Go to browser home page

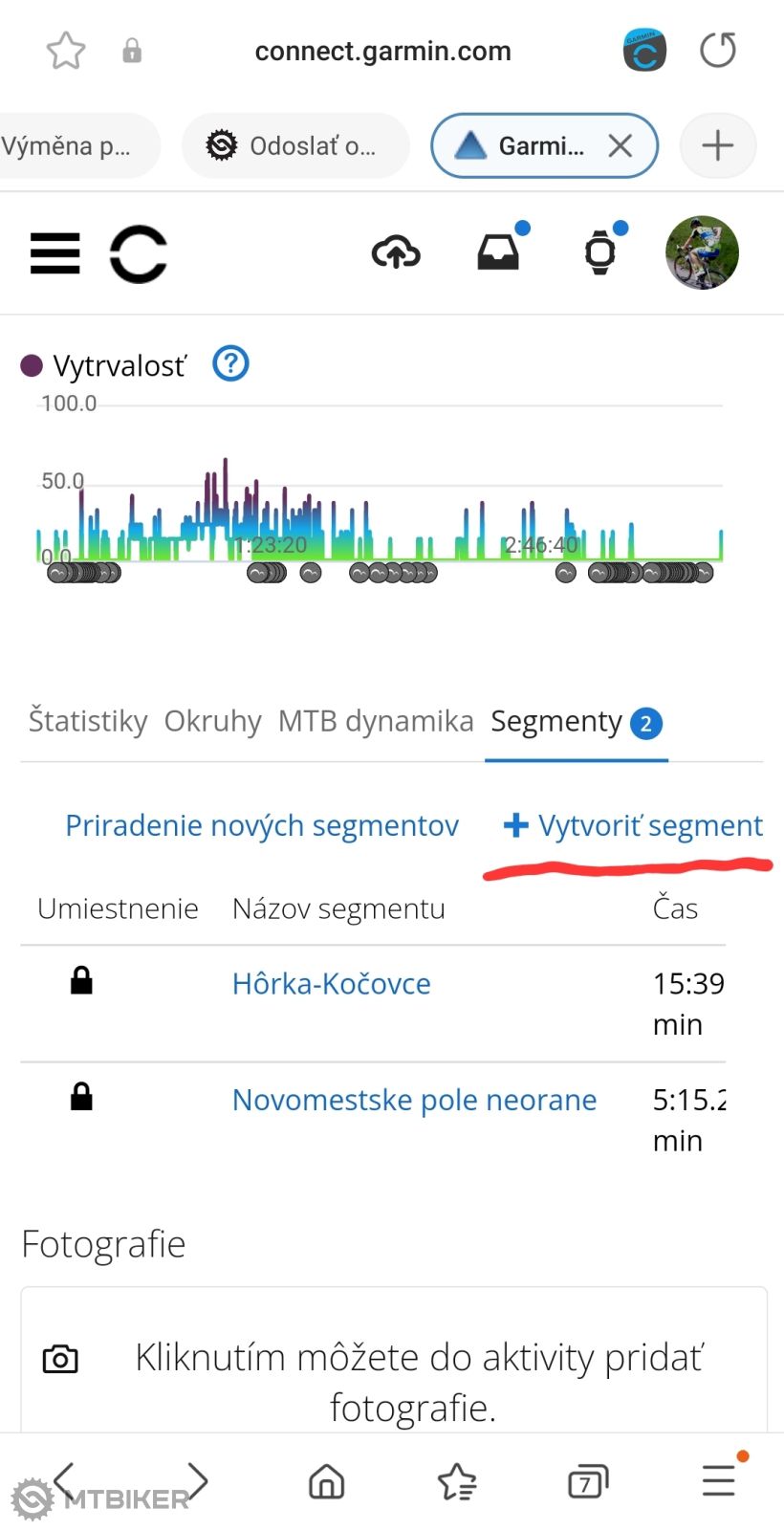[x=326, y=1481]
